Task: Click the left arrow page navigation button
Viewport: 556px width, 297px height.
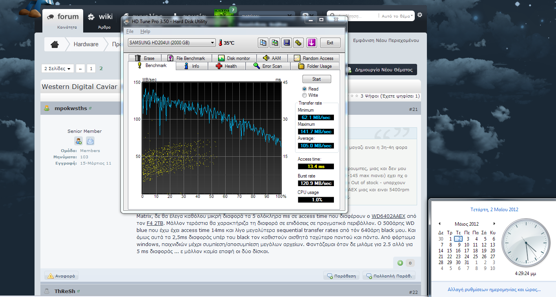Action: coord(80,69)
